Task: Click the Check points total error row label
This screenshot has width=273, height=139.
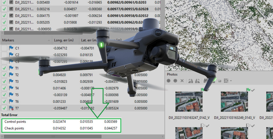Action: [14, 128]
